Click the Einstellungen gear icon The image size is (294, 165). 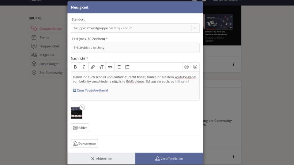click(x=34, y=64)
